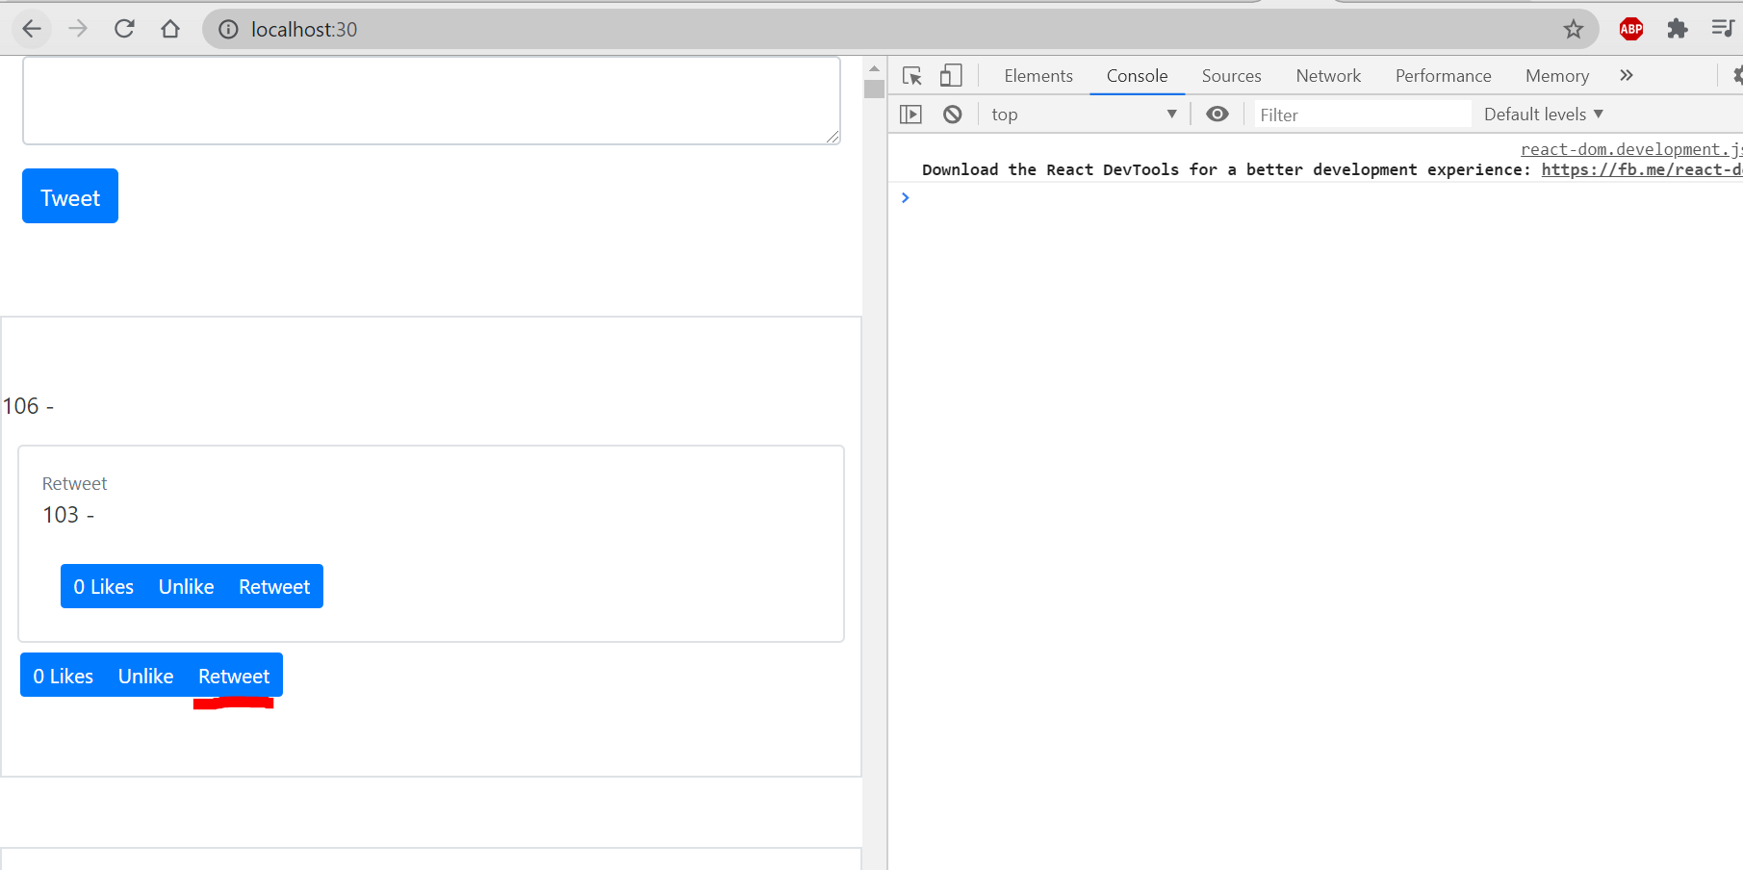Activate the DevTools element inspector
The height and width of the screenshot is (870, 1743).
coord(912,75)
